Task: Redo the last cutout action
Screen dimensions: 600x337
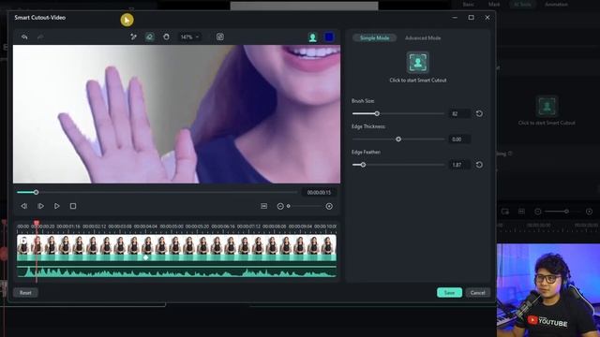Action: 40,37
